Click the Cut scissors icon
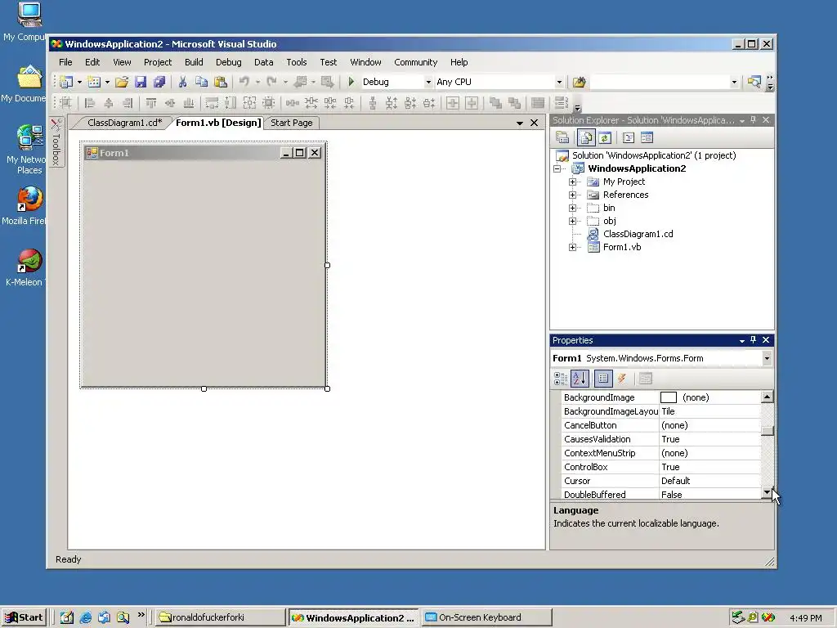837x628 pixels. coord(182,82)
